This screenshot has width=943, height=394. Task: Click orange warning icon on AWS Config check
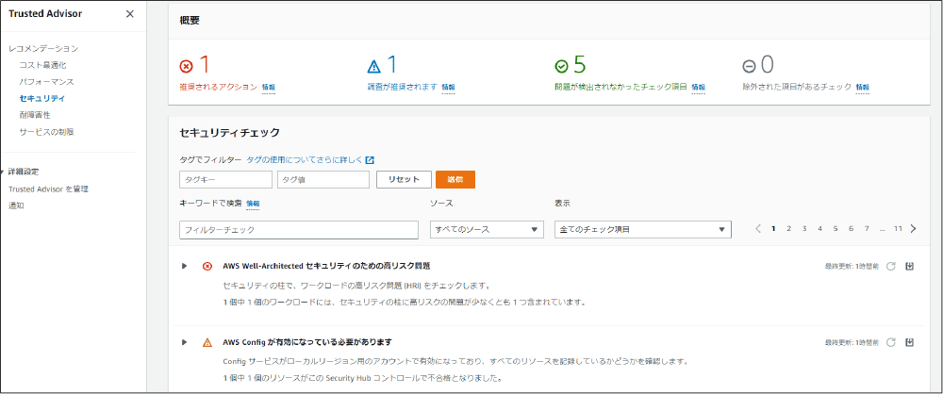(207, 342)
